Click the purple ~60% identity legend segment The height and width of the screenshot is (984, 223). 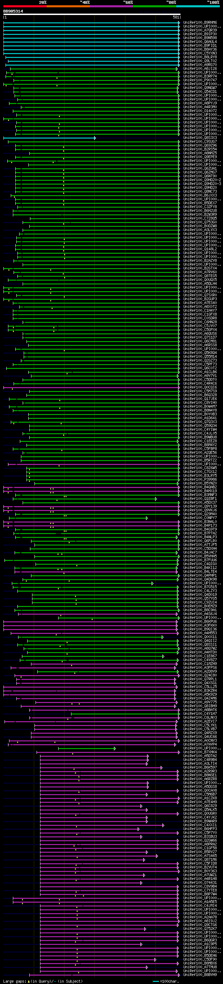pos(112,7)
